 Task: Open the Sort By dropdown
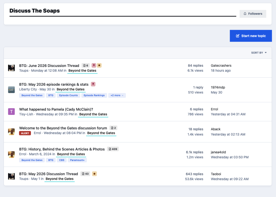(x=259, y=53)
